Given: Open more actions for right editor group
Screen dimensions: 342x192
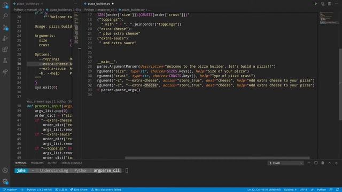Looking at the screenshot, I should [336, 4].
